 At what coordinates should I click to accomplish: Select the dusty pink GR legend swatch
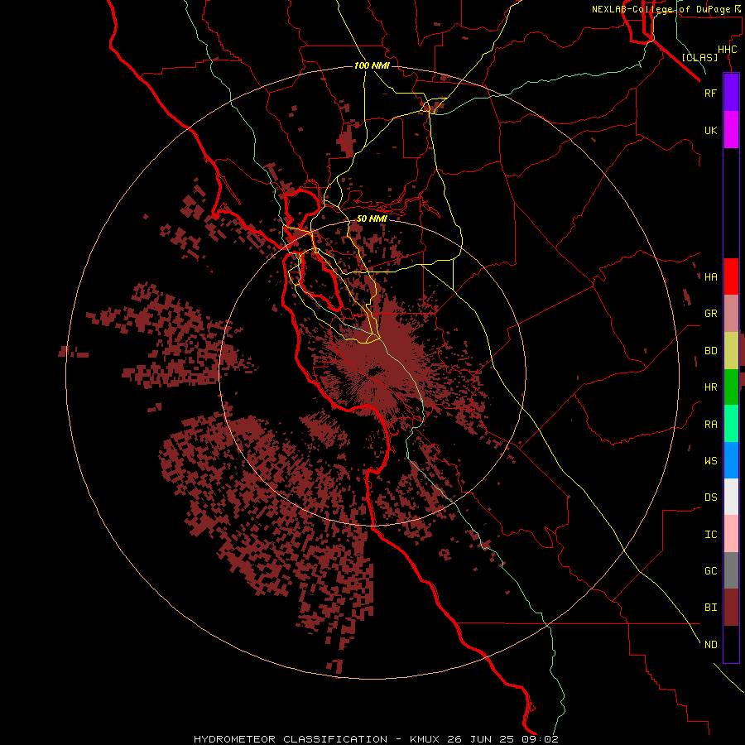click(x=731, y=314)
